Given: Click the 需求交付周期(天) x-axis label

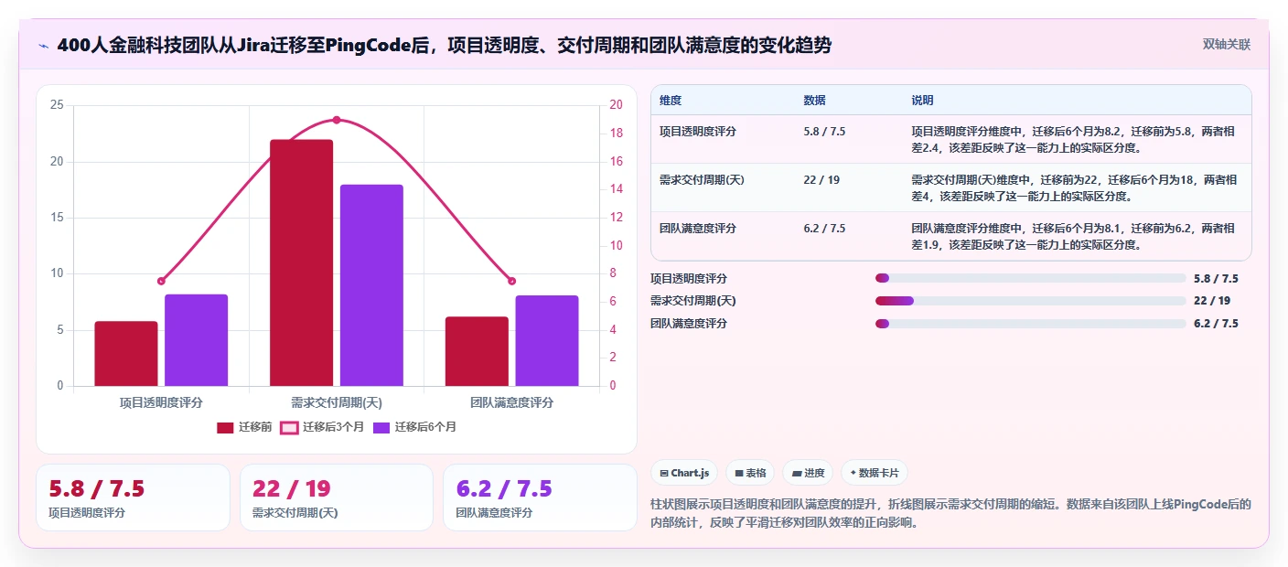Looking at the screenshot, I should (337, 402).
